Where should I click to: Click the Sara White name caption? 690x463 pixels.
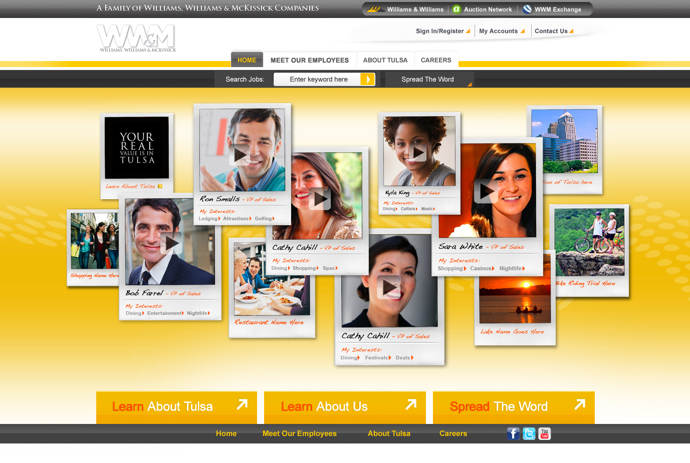click(461, 246)
